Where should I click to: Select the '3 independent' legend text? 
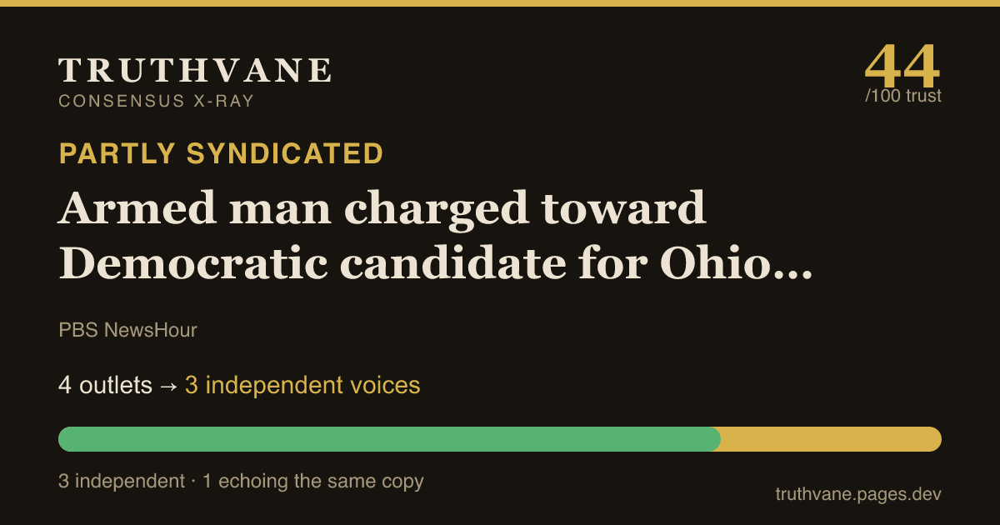(x=122, y=482)
